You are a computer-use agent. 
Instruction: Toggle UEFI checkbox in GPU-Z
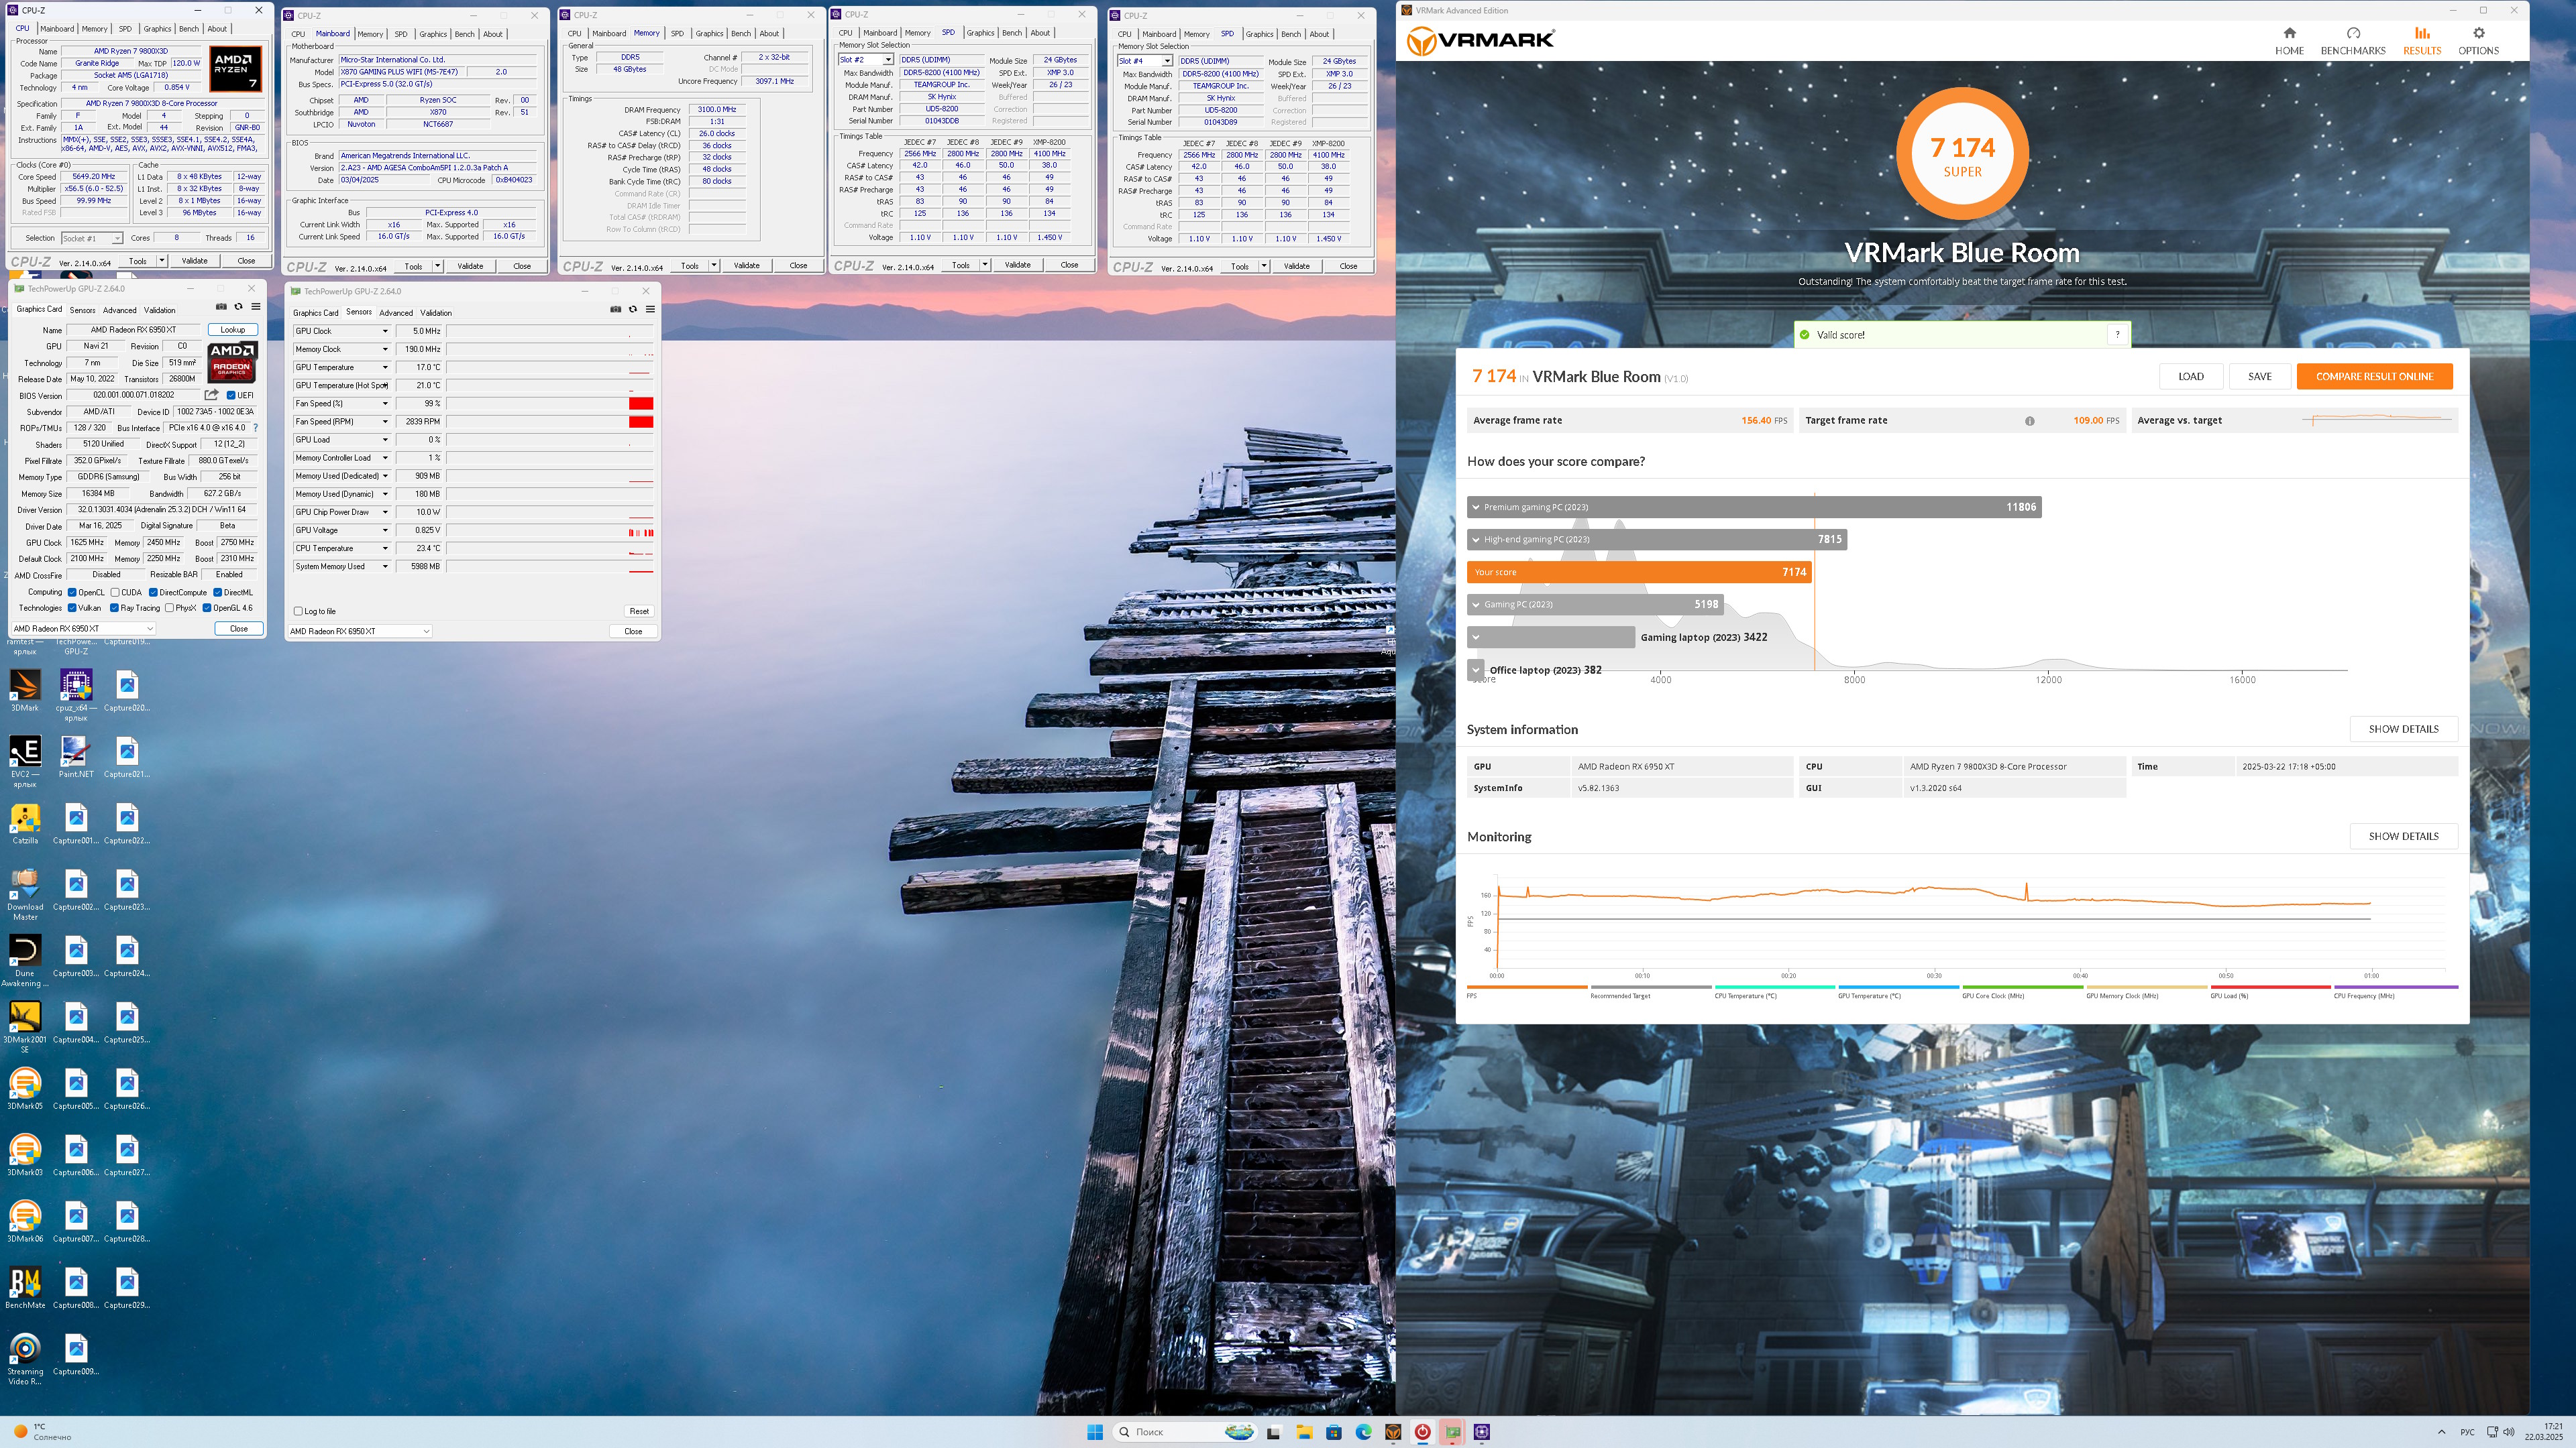pos(231,395)
